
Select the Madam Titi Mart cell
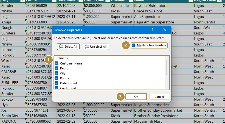(x=163, y=121)
